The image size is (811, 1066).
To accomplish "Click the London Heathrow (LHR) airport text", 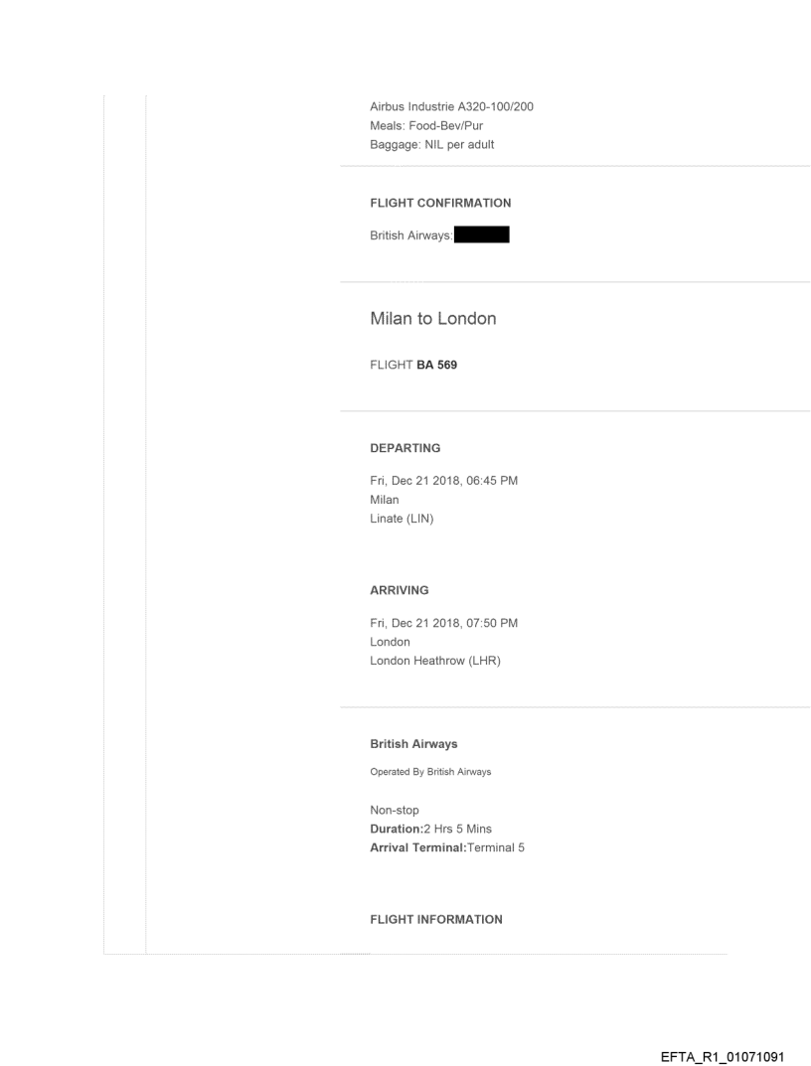I will pyautogui.click(x=434, y=660).
